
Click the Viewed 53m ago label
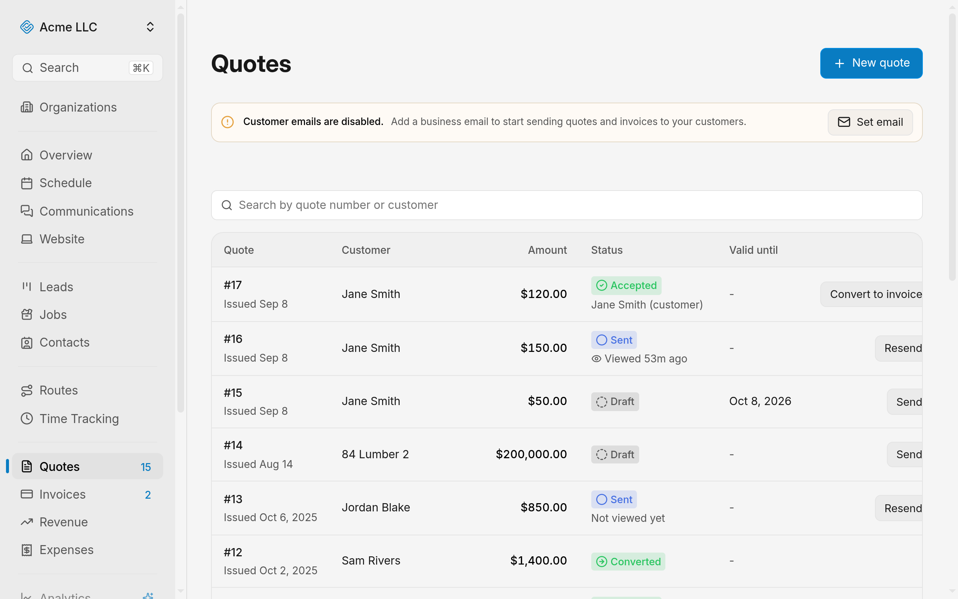click(x=639, y=359)
